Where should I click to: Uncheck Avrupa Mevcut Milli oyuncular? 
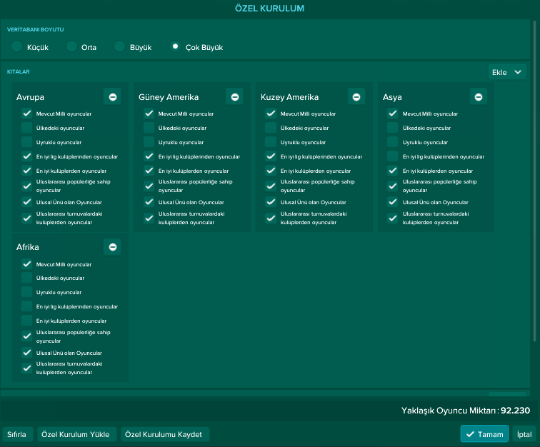(27, 114)
